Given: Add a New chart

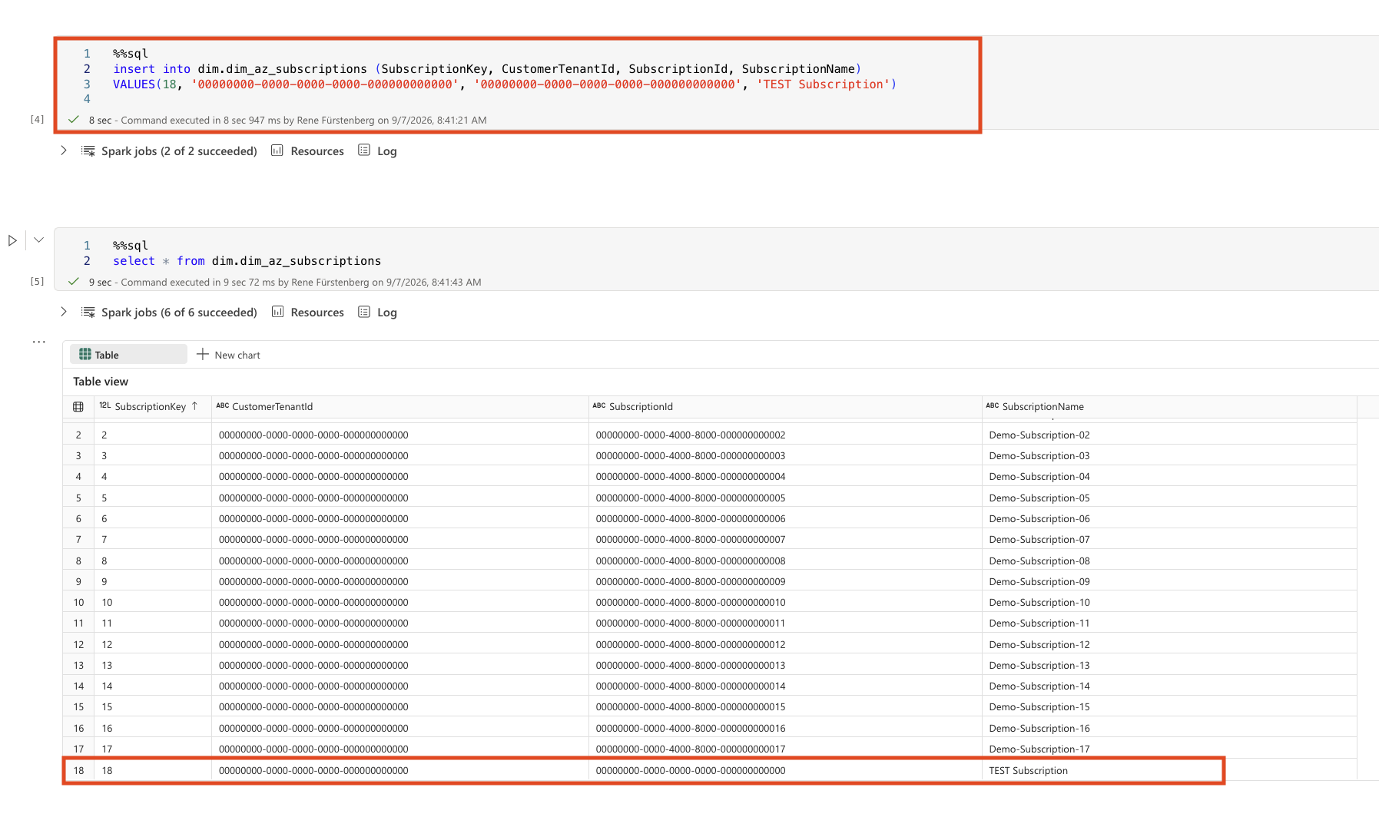Looking at the screenshot, I should pos(228,355).
